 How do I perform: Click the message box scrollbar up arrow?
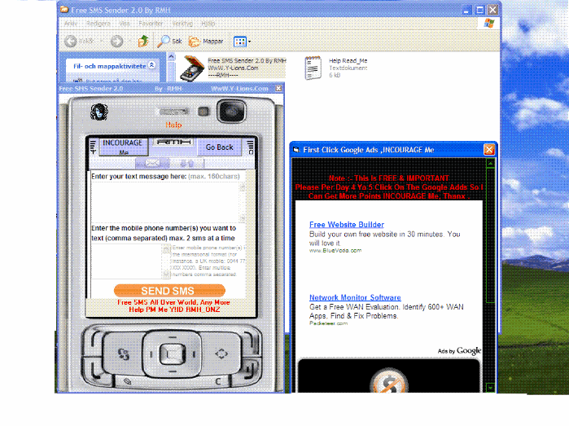click(242, 187)
